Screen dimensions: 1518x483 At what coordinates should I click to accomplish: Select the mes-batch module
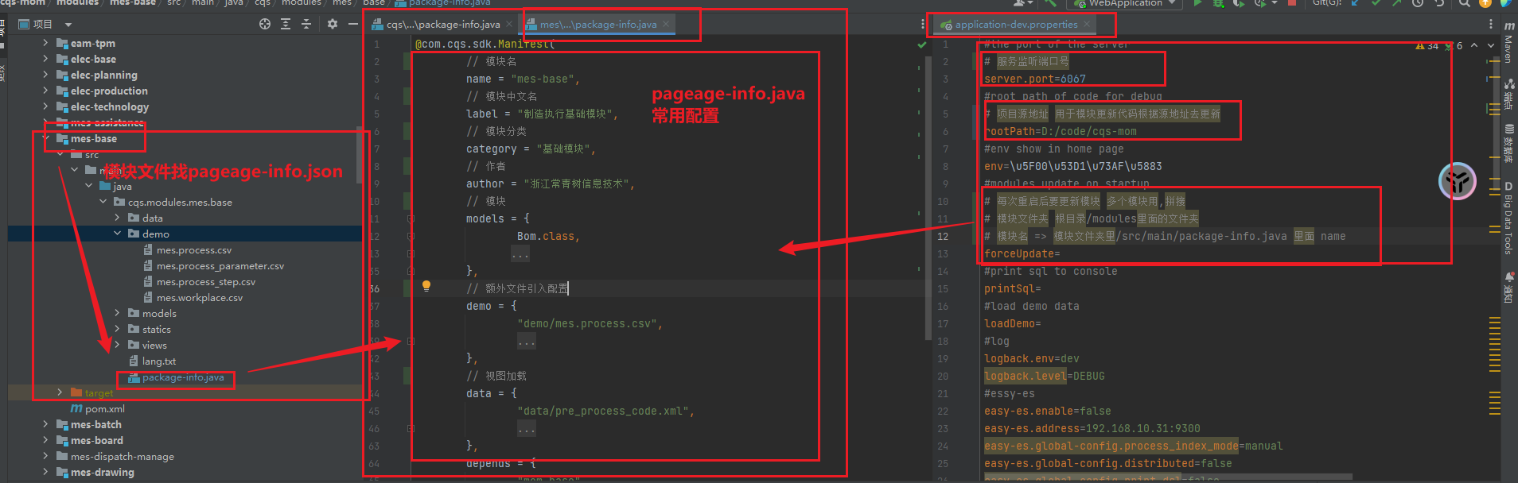click(95, 424)
